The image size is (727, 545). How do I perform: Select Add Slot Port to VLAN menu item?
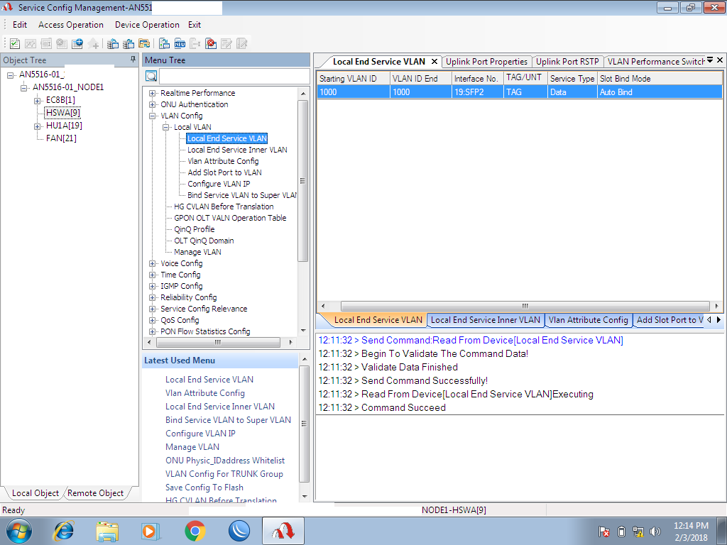click(224, 172)
